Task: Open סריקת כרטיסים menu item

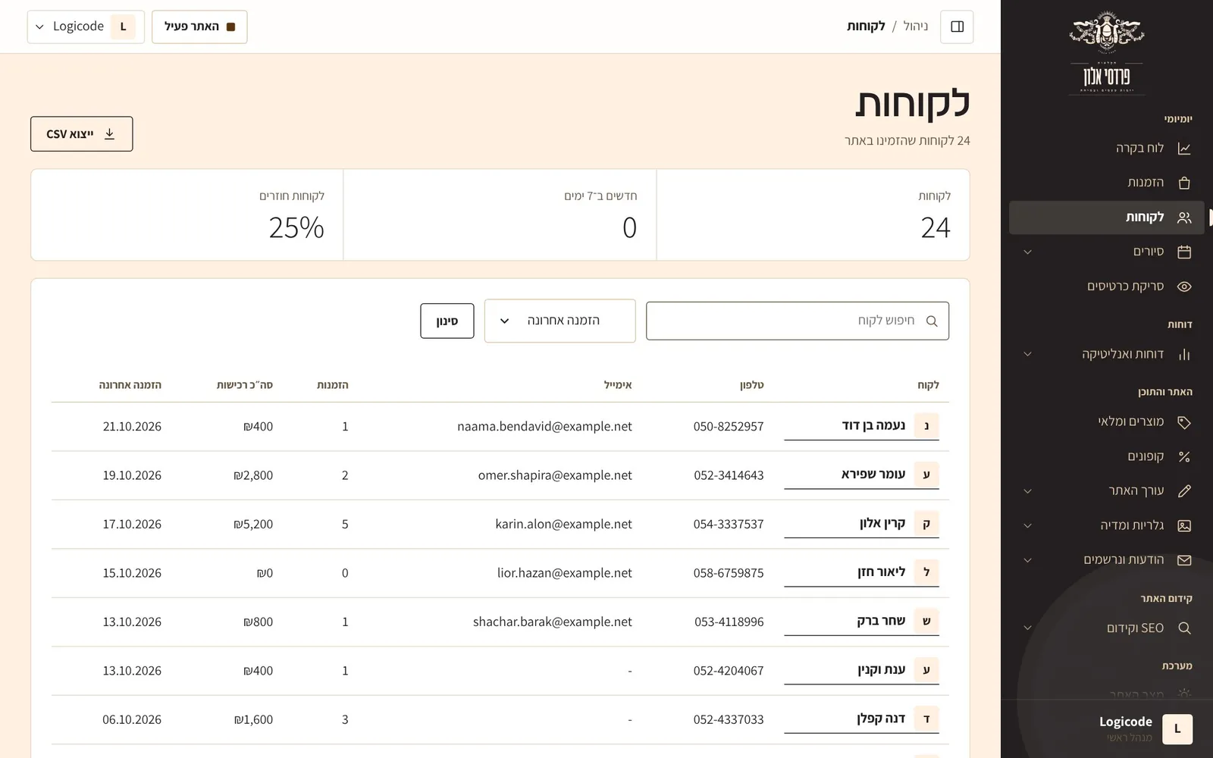Action: coord(1106,287)
